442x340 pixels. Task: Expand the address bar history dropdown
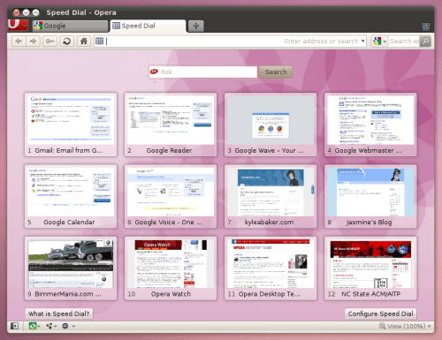pos(362,41)
